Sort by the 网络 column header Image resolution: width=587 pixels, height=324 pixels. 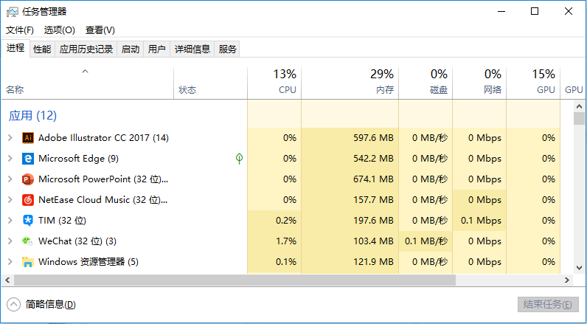479,83
